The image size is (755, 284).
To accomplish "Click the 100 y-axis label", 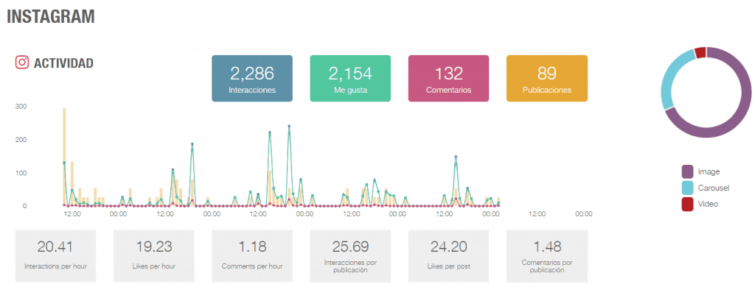I will (21, 172).
